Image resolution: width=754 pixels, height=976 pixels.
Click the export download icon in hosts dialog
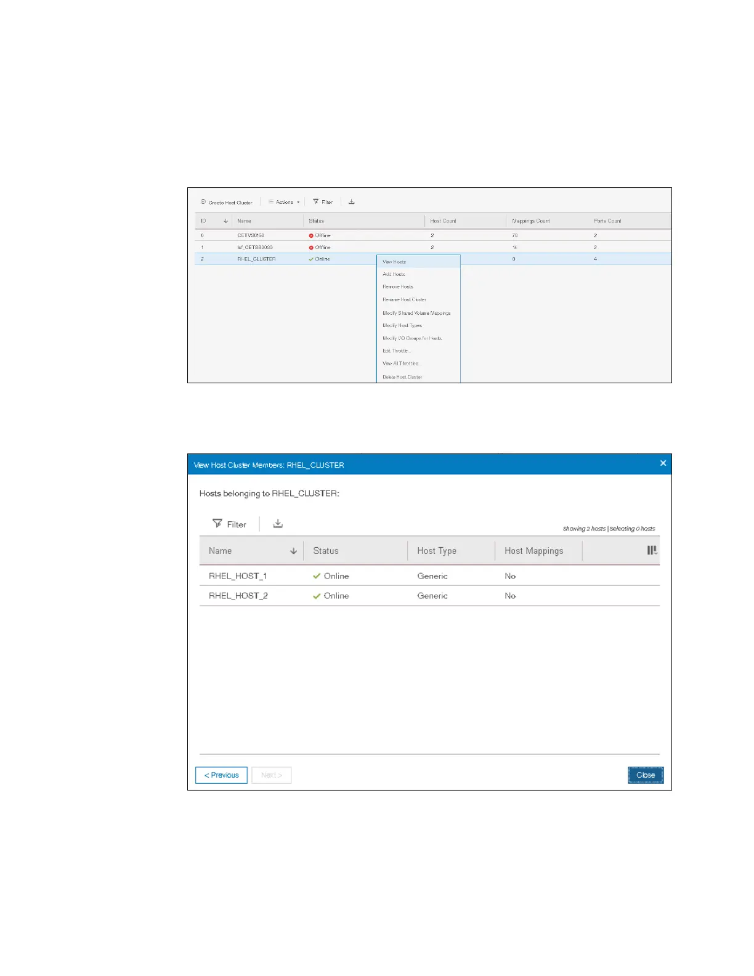pos(278,523)
